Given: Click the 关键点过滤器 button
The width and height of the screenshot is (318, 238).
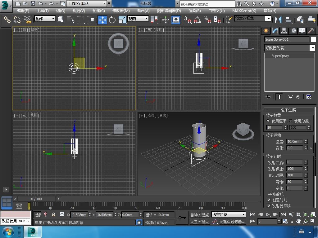Looking at the screenshot, I should (232, 222).
